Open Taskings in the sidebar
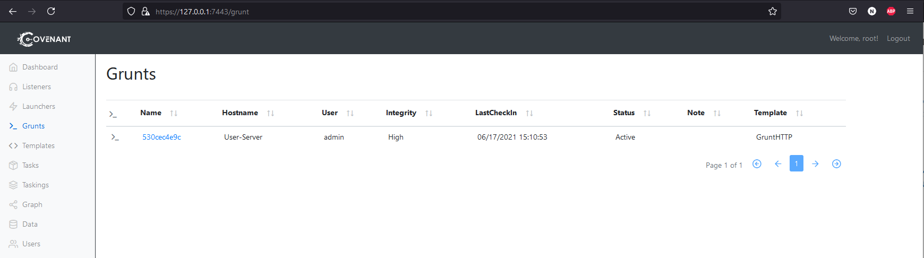This screenshot has width=924, height=258. pos(36,185)
